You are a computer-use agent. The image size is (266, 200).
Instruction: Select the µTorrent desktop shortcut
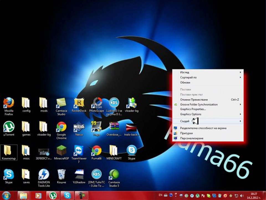point(9,128)
